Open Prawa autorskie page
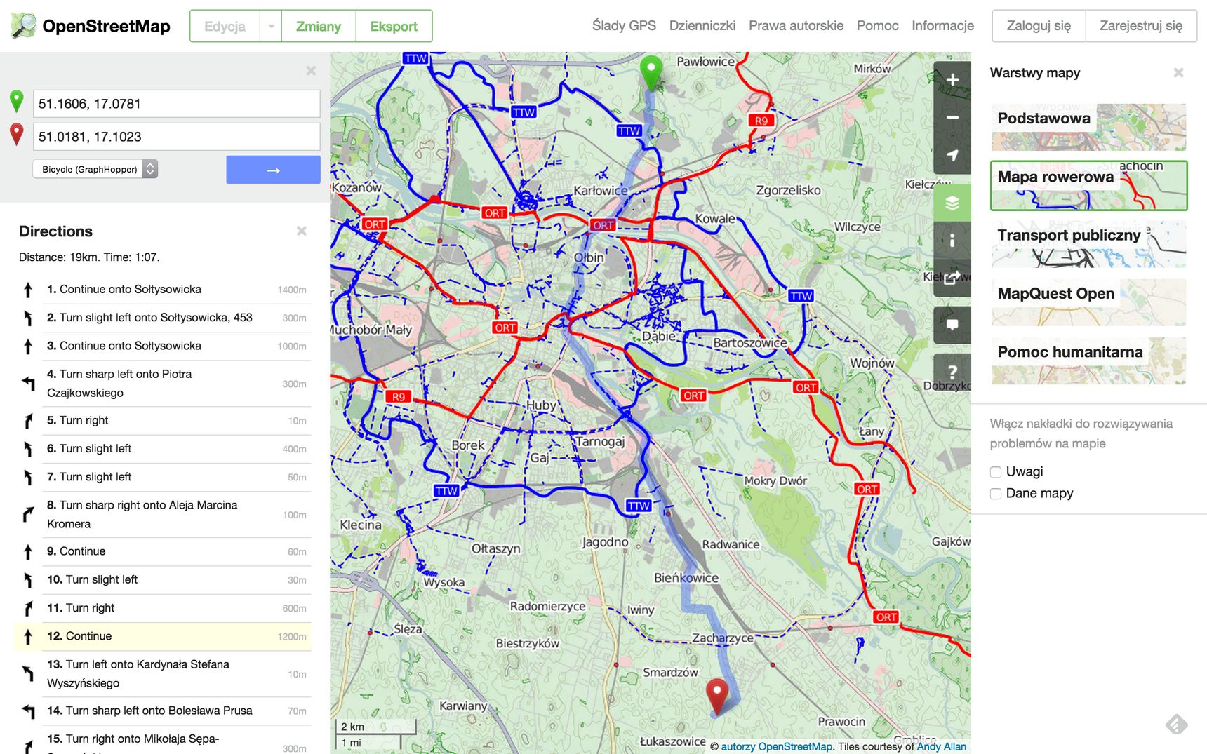Screen dimensions: 1207x754 pos(796,25)
